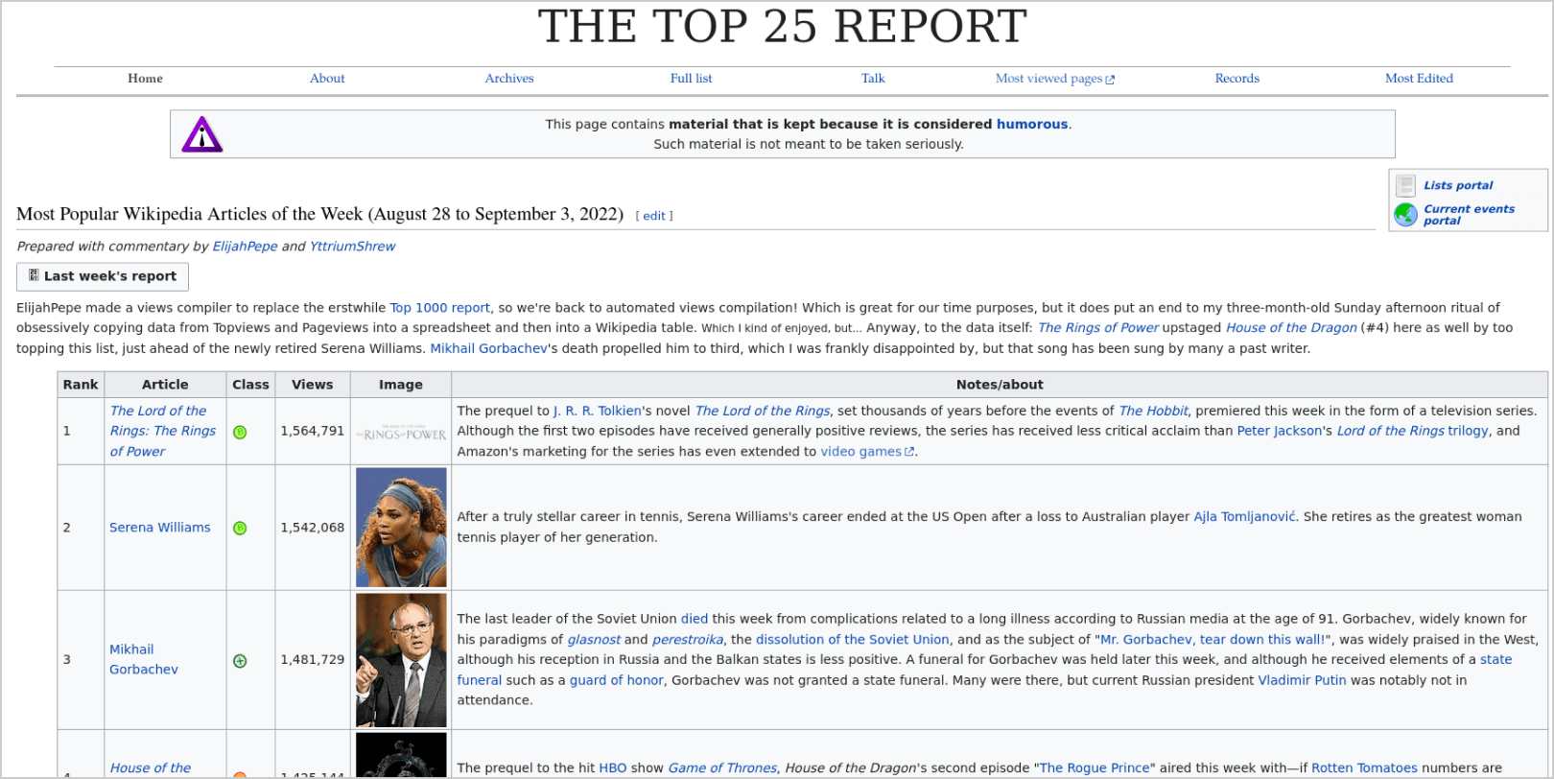This screenshot has width=1554, height=779.
Task: Open the died link in Gorbachev notes
Action: (695, 619)
